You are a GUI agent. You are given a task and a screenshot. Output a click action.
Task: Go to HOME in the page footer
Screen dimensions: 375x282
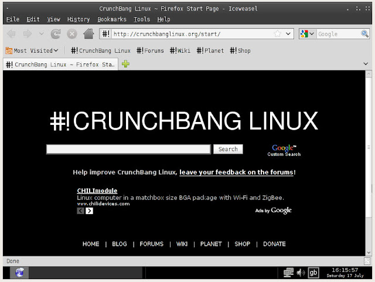(x=91, y=244)
